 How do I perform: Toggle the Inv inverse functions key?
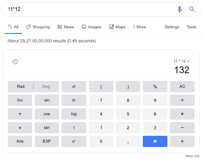(x=20, y=100)
